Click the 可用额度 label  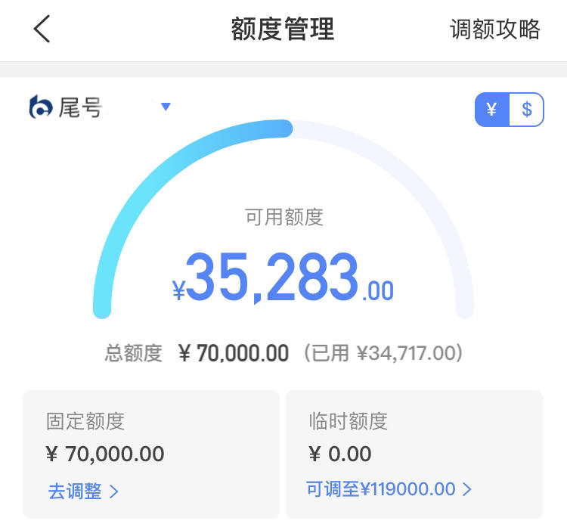pyautogui.click(x=283, y=217)
